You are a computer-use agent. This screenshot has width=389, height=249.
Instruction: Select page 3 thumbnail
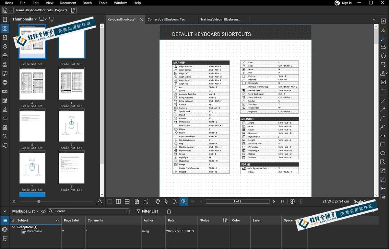32,84
